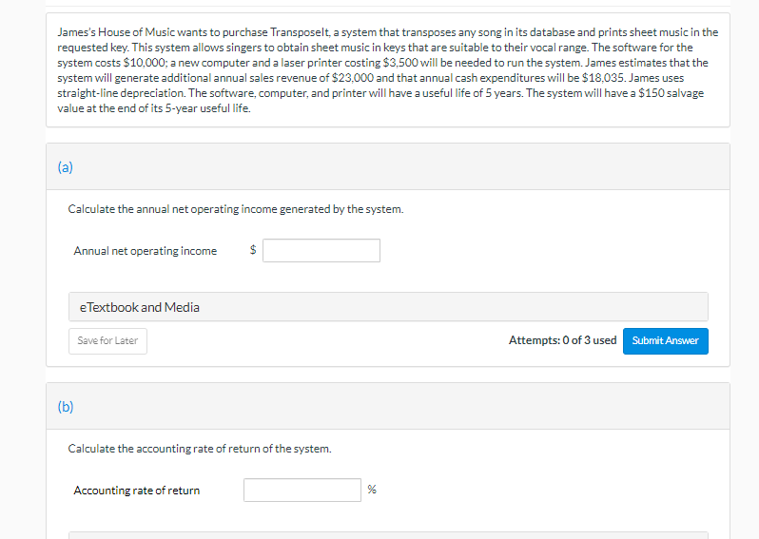The height and width of the screenshot is (539, 759).
Task: Submit the answer for part (a)
Action: (x=665, y=340)
